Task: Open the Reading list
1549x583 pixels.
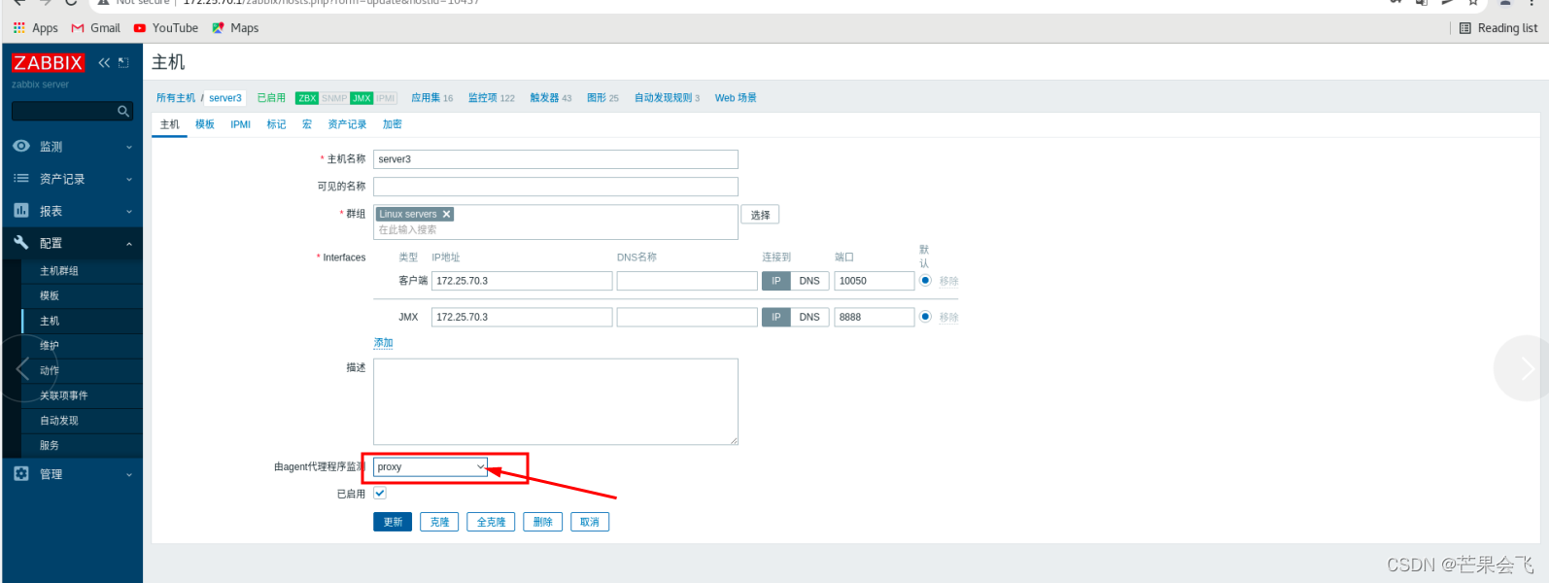Action: pos(1498,28)
